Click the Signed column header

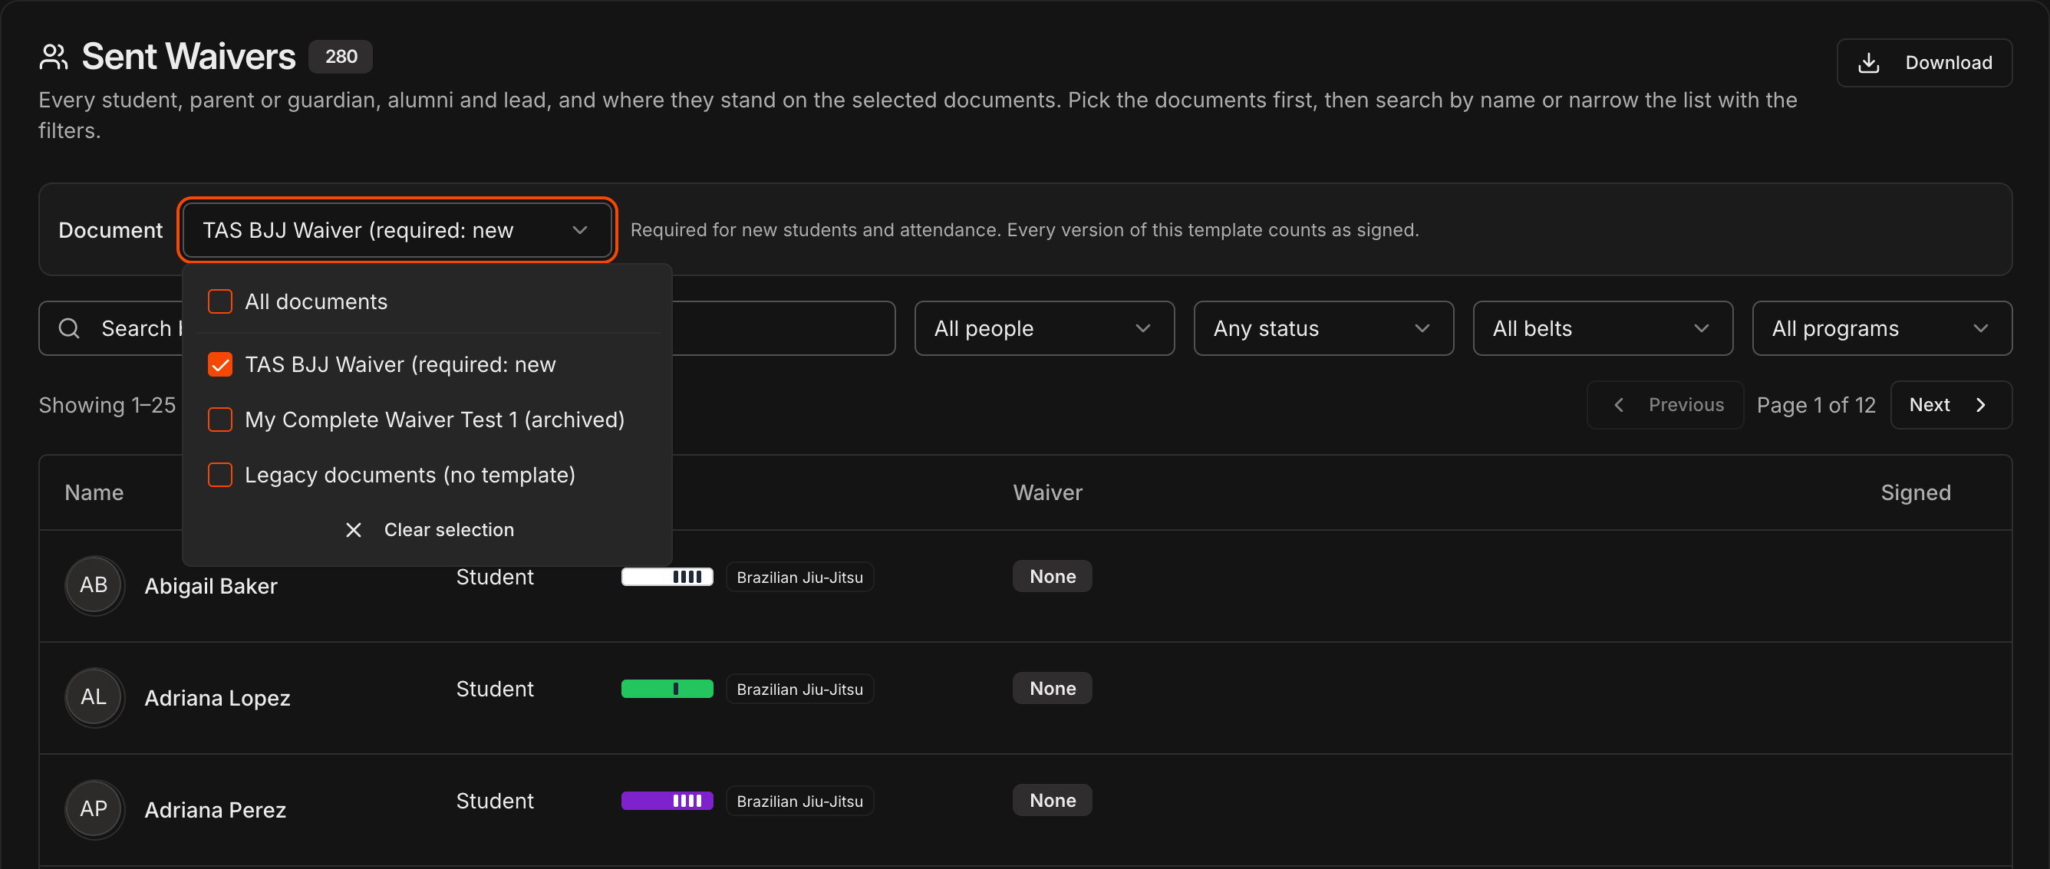point(1916,492)
